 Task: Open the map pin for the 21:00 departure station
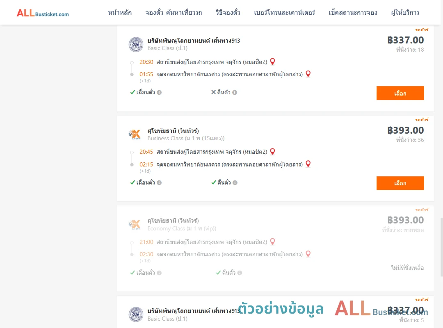tap(272, 241)
